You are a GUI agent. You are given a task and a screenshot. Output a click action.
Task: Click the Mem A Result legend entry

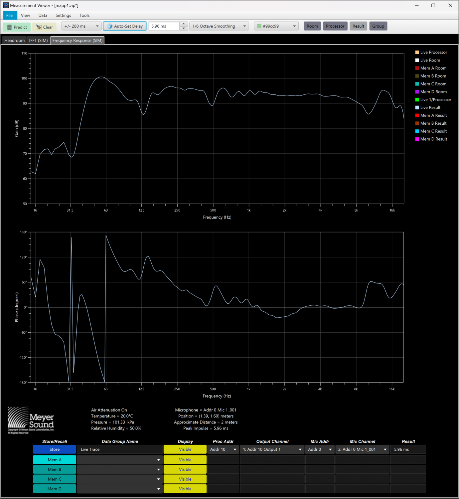point(431,115)
